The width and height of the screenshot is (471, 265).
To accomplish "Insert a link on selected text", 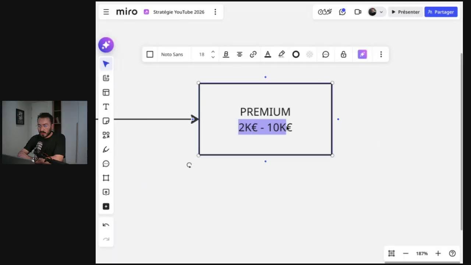I will click(253, 54).
